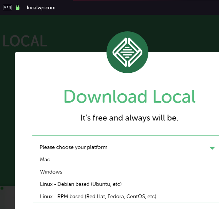Click the green padlock security icon
The image size is (219, 209).
(x=18, y=7)
